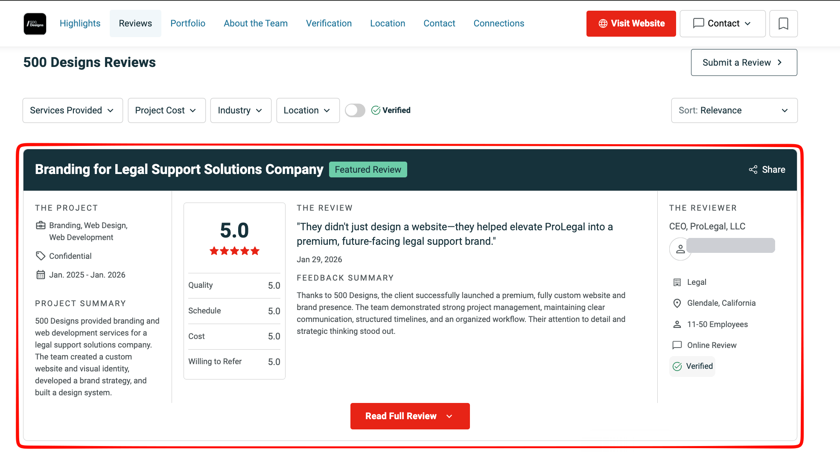The image size is (840, 452).
Task: Click the Verified badge in reviewer panel
Action: [x=692, y=366]
